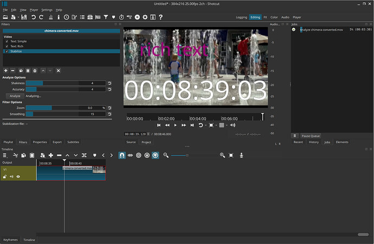This screenshot has height=244, width=374.
Task: Deselect the filter with the X icon
Action: [58, 71]
